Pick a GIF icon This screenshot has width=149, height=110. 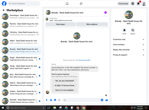tap(59, 100)
